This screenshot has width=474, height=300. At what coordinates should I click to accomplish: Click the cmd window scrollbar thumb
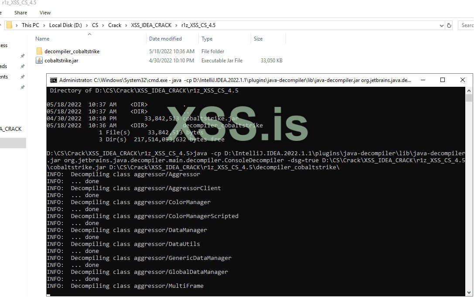[469, 98]
